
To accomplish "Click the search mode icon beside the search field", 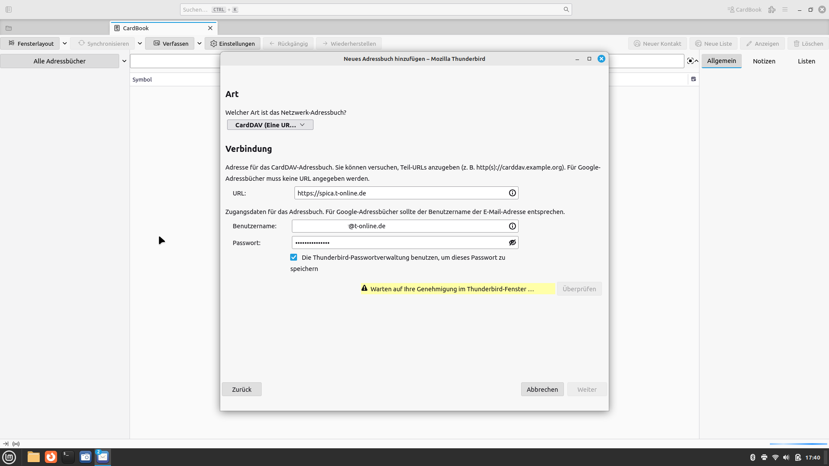I will [x=690, y=61].
